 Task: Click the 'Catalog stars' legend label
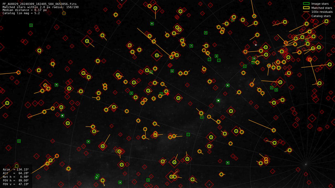pyautogui.click(x=321, y=16)
